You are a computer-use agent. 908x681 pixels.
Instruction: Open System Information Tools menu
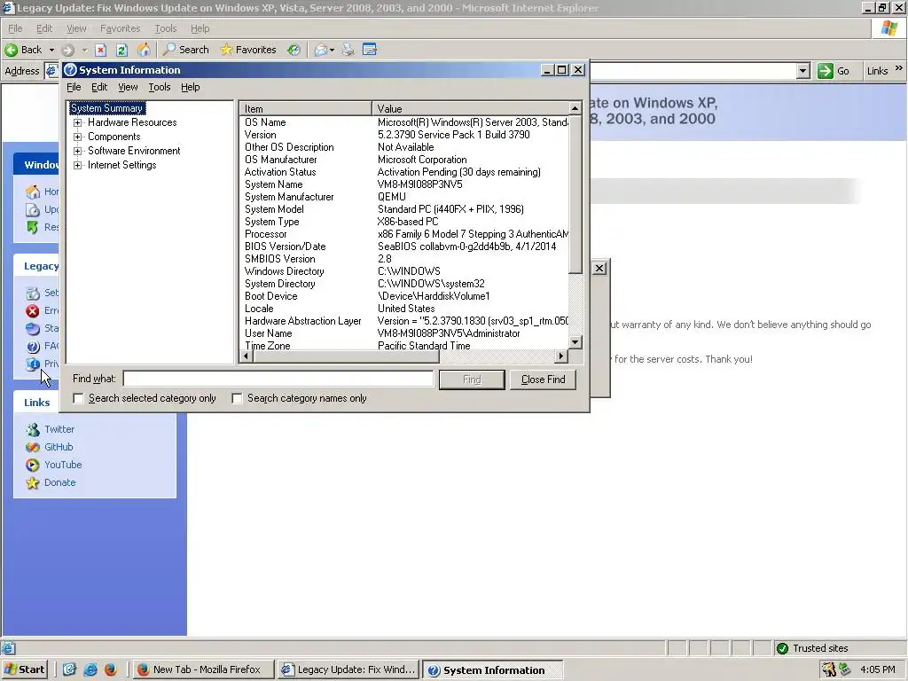click(160, 87)
